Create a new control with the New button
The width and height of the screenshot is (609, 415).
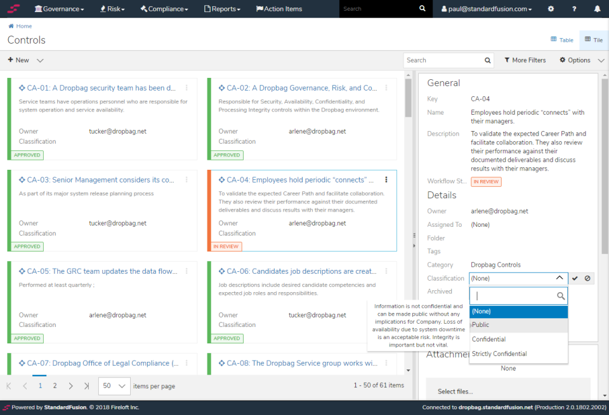point(18,60)
